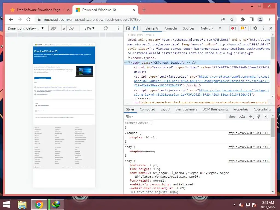Open the share this page icon
This screenshot has width=280, height=210.
coord(223,19)
